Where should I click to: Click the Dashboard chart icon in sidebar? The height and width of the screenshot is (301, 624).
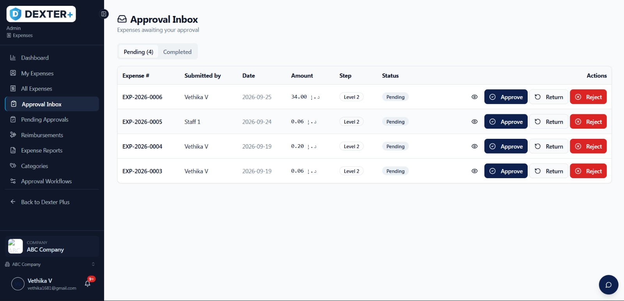(13, 58)
